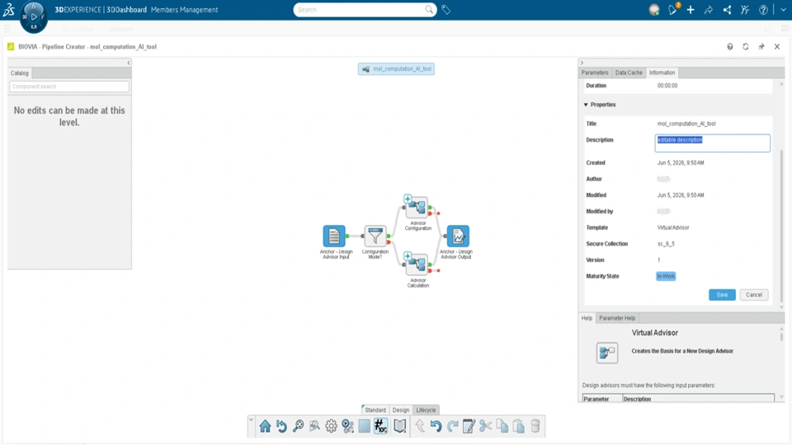The width and height of the screenshot is (792, 445).
Task: Select the Information tab
Action: (x=662, y=73)
